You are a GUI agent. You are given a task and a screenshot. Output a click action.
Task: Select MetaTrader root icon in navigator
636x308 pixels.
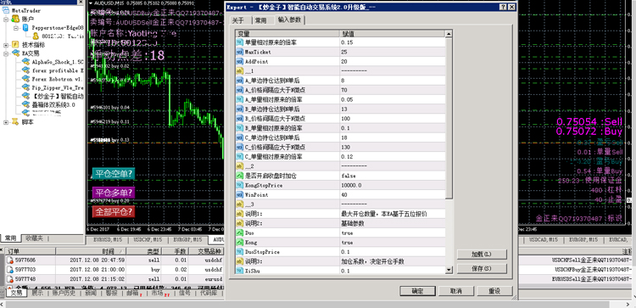pyautogui.click(x=5, y=10)
